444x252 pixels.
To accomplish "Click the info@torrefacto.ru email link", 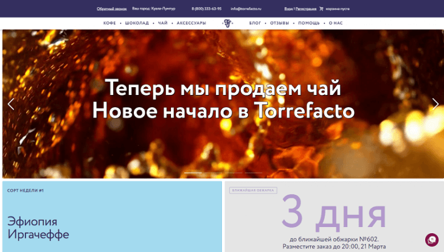I will pyautogui.click(x=246, y=9).
